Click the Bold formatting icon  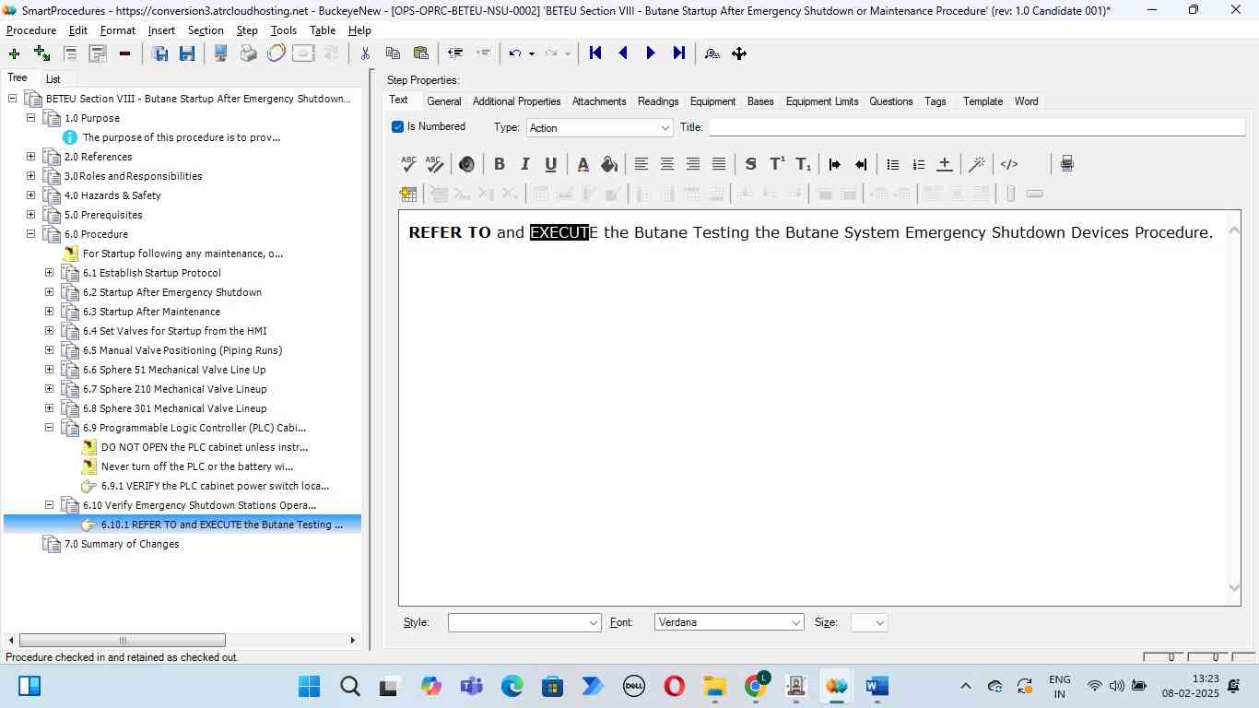[x=499, y=164]
